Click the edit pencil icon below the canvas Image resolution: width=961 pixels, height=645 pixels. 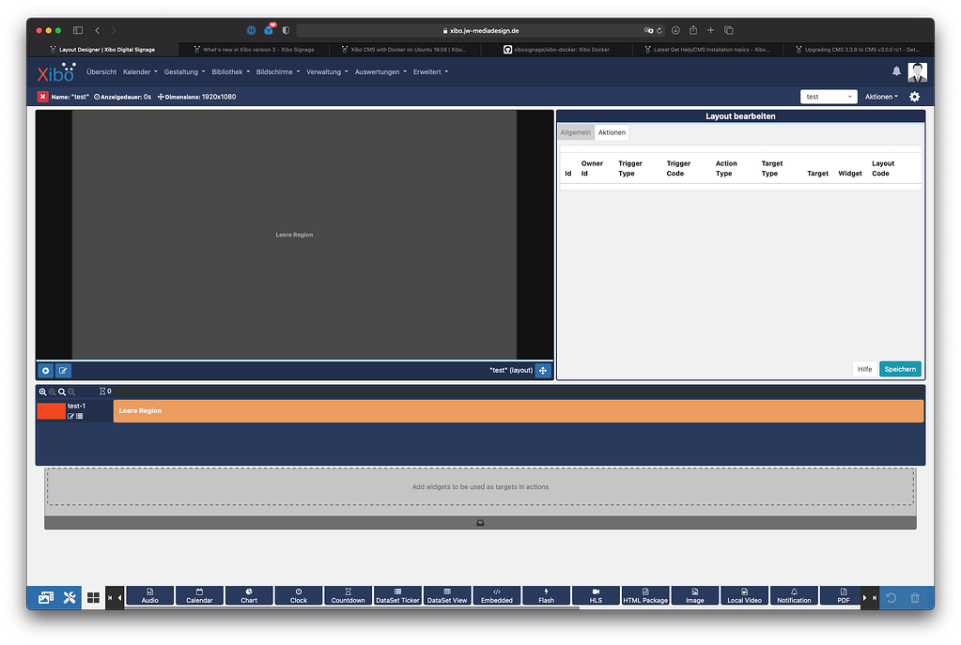pos(63,370)
